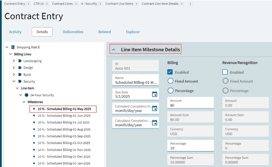
Task: Select Revenue Recognition Percentage radio
Action: [225, 91]
